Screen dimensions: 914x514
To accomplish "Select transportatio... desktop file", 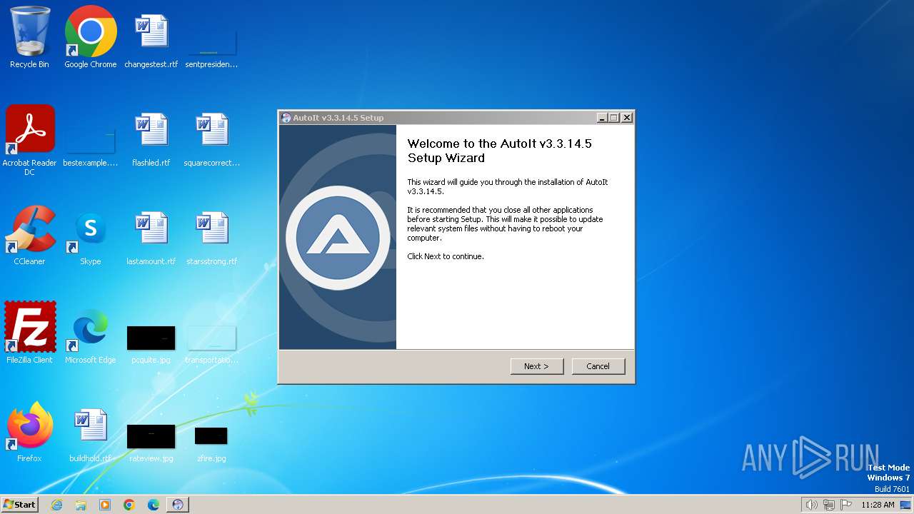I will point(211,344).
